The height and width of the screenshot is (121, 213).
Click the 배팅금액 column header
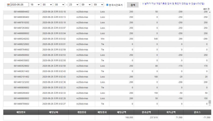122,112
